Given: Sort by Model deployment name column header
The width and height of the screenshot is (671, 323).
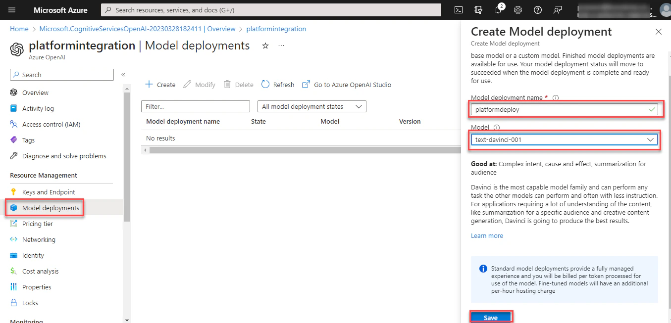Looking at the screenshot, I should [183, 121].
